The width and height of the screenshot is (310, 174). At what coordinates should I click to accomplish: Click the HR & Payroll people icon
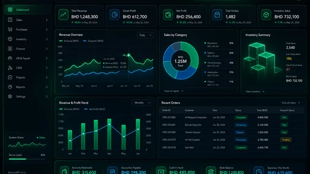click(10, 58)
